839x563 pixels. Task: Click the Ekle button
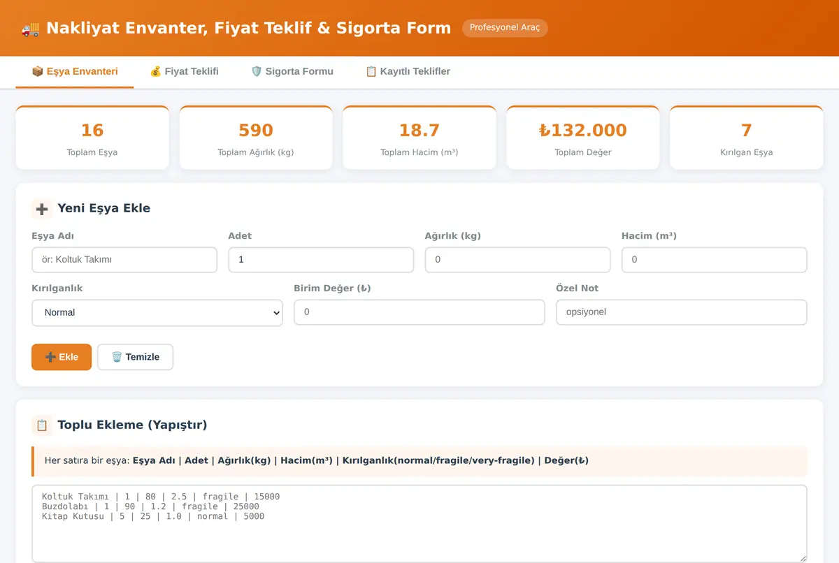(62, 357)
